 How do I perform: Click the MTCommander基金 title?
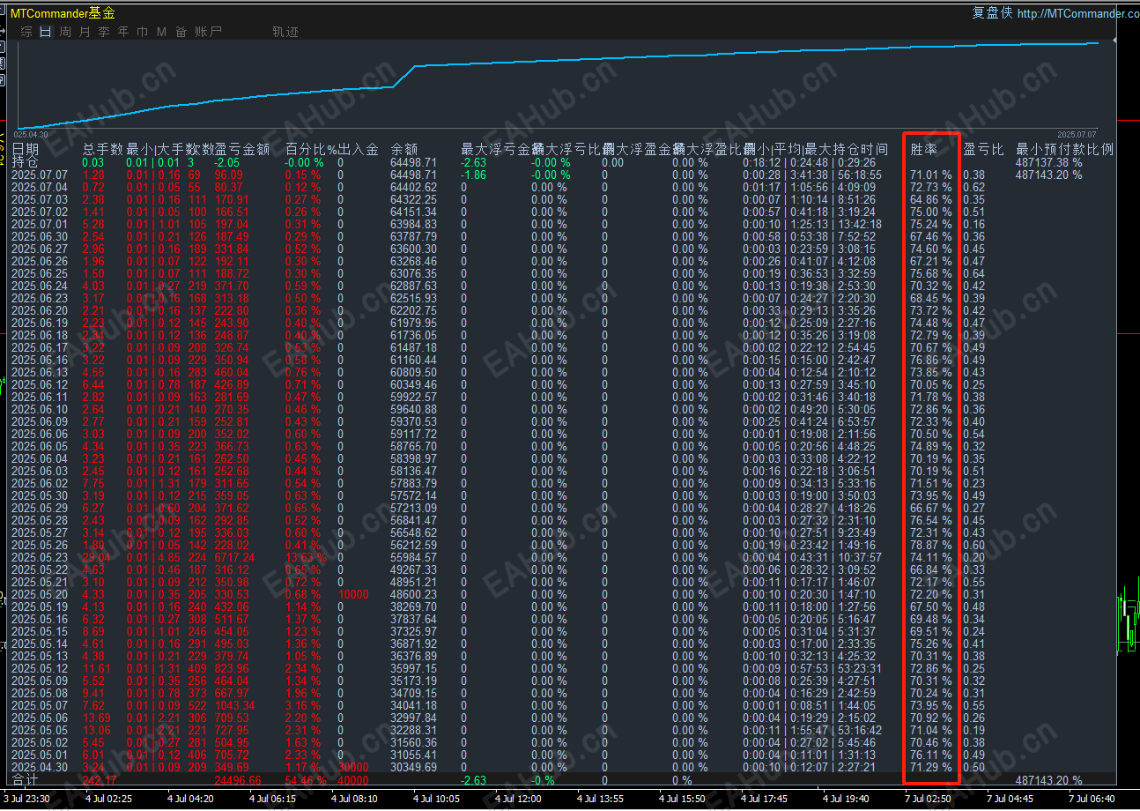coord(63,13)
